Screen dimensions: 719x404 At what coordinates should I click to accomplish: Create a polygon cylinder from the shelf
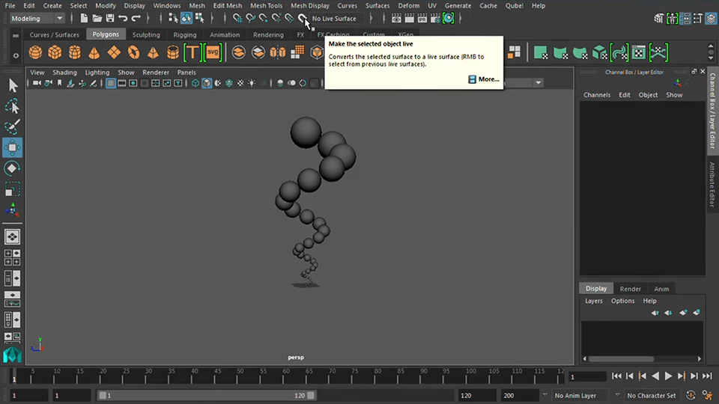coord(75,52)
